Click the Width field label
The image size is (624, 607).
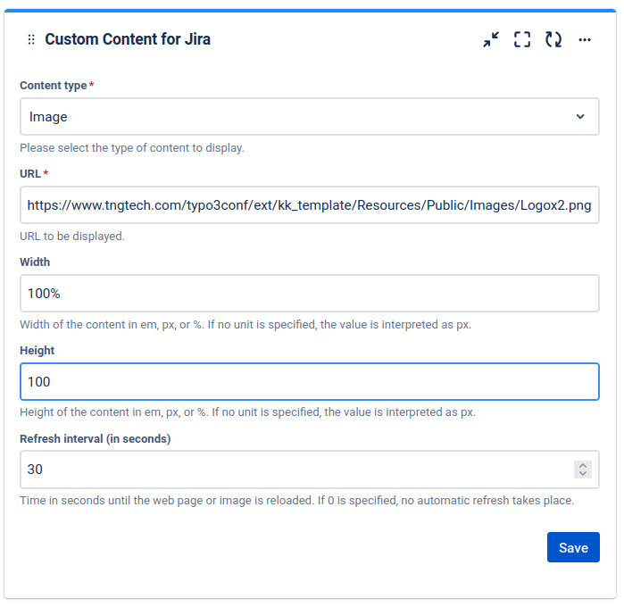[35, 262]
